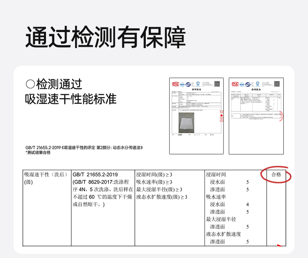
Task: Click 渗透面 under 液态水扩散速度 results
Action: pos(218,242)
